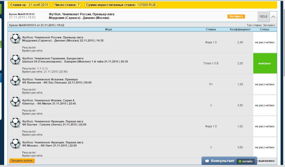Click Фора 1 0 bet for Мордовия match

(211, 43)
